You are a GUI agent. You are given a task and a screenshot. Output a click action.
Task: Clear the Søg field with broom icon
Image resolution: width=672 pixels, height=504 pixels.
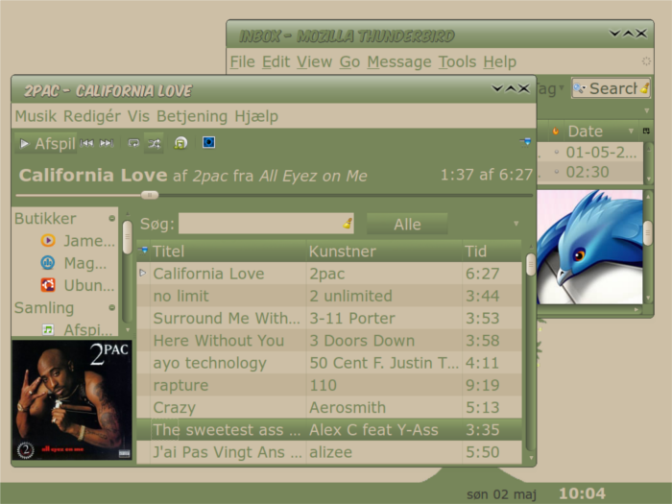point(348,224)
